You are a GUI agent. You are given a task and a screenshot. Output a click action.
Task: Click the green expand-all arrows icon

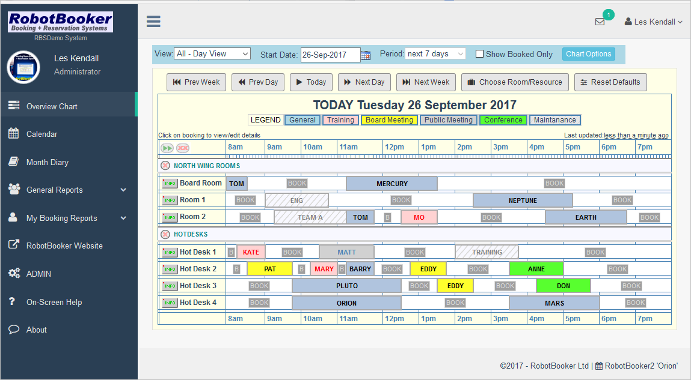click(x=167, y=148)
